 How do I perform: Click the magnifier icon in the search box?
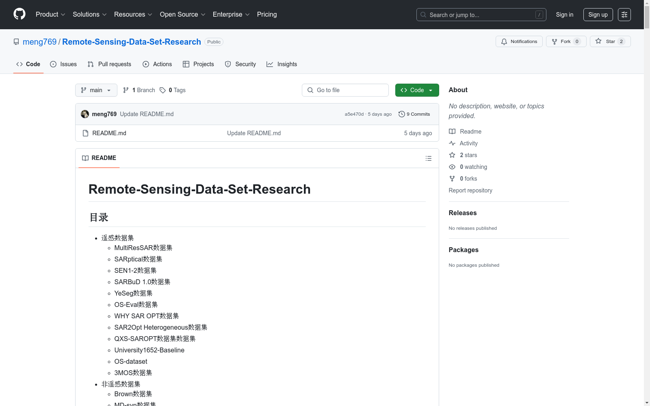423,15
